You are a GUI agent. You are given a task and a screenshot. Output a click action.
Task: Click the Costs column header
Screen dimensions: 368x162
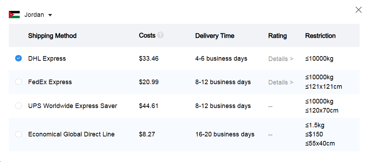pyautogui.click(x=147, y=35)
